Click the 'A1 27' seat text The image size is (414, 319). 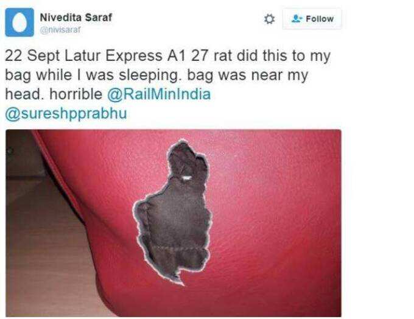point(188,56)
